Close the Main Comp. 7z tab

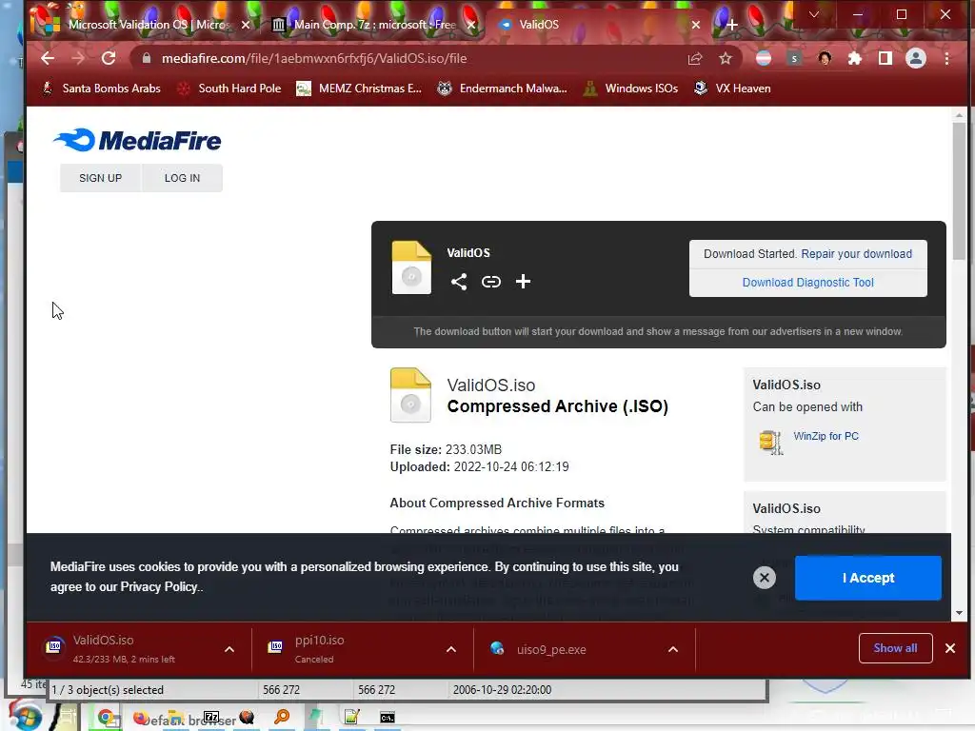coord(471,25)
